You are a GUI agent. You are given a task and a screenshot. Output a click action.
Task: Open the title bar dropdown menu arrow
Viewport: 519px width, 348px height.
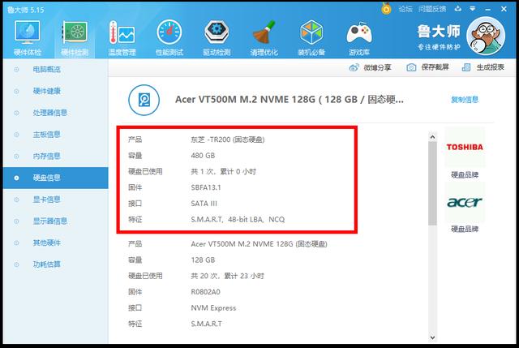[472, 9]
